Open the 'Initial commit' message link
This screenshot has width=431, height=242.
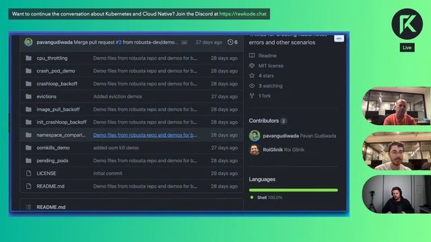108,173
